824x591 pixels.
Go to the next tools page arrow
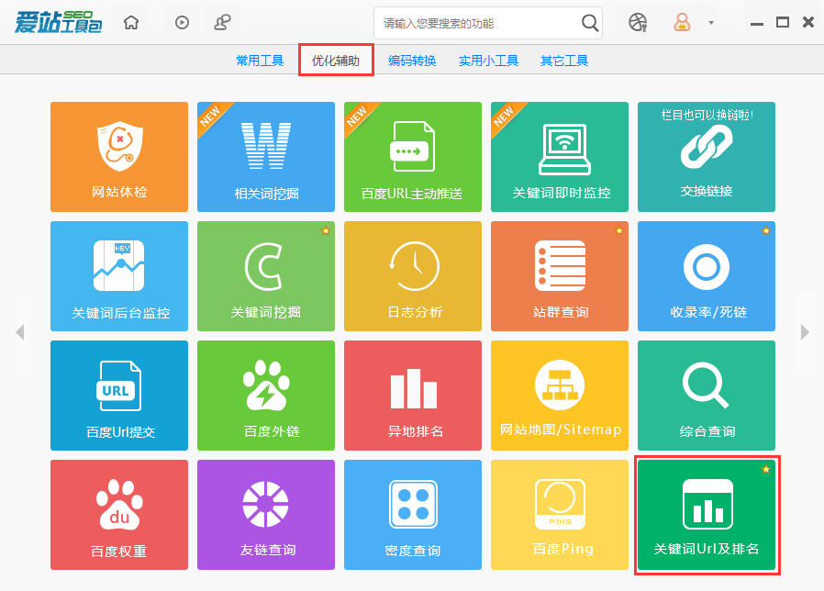click(x=805, y=332)
